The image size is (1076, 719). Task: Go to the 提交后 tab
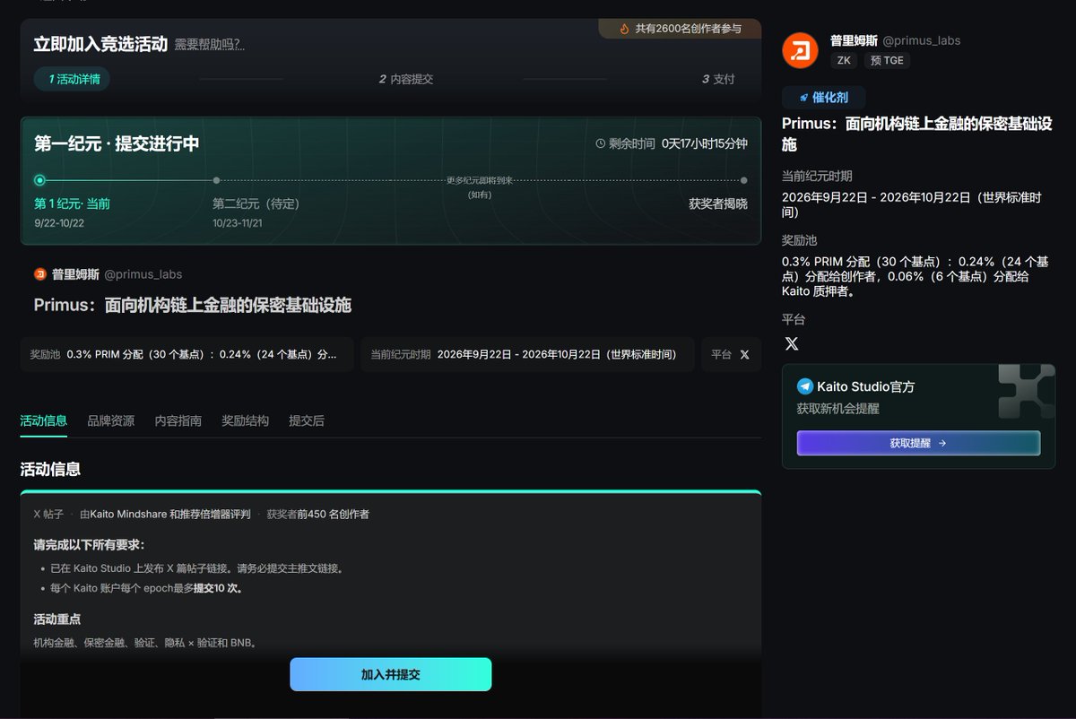coord(307,420)
